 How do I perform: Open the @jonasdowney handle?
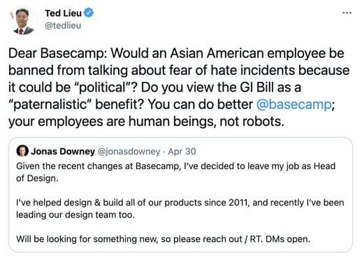click(x=129, y=152)
